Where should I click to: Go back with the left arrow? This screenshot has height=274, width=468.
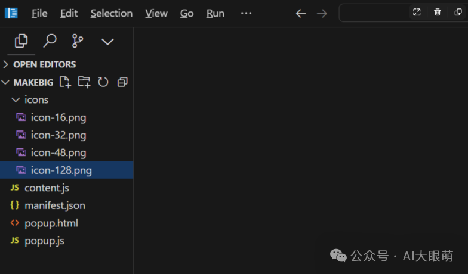coord(301,13)
